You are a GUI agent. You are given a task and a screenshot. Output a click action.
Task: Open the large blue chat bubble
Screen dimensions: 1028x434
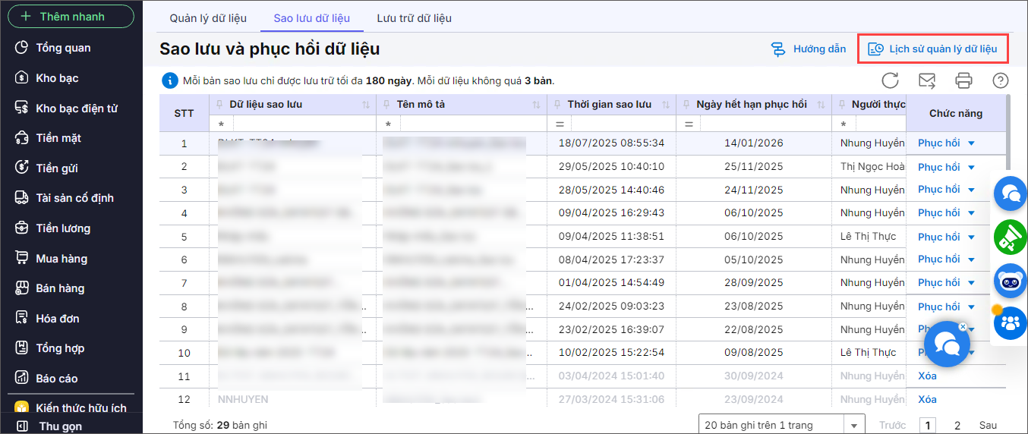[947, 344]
